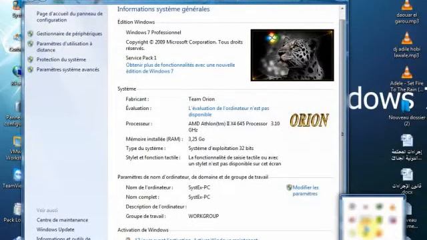Image resolution: width=427 pixels, height=240 pixels.
Task: Open the évaluation de l'ordinateur link
Action: (x=228, y=111)
